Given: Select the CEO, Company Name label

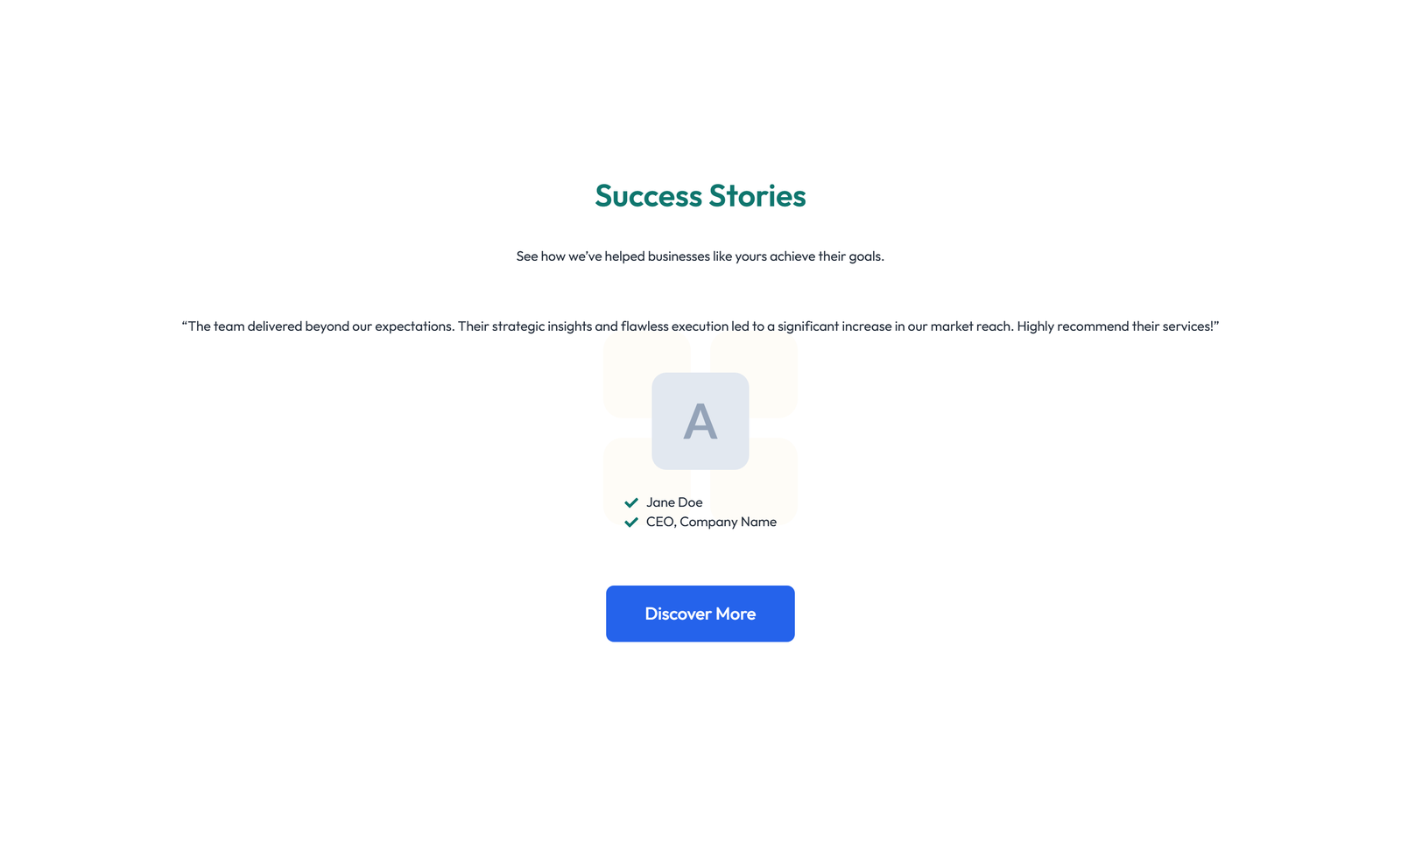Looking at the screenshot, I should point(711,522).
